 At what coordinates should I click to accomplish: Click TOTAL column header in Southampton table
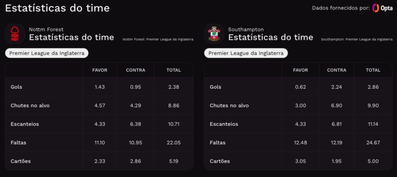pos(373,70)
